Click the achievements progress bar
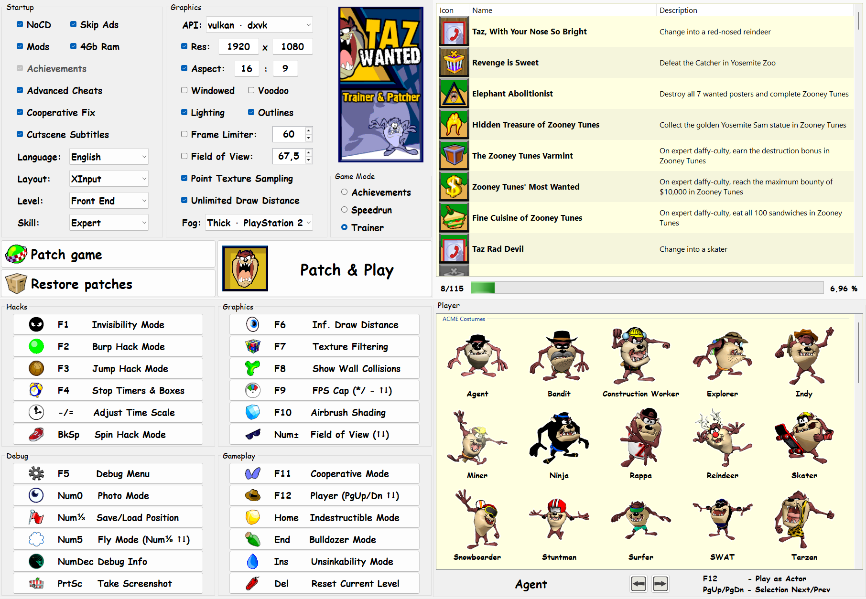This screenshot has height=599, width=866. pyautogui.click(x=647, y=288)
